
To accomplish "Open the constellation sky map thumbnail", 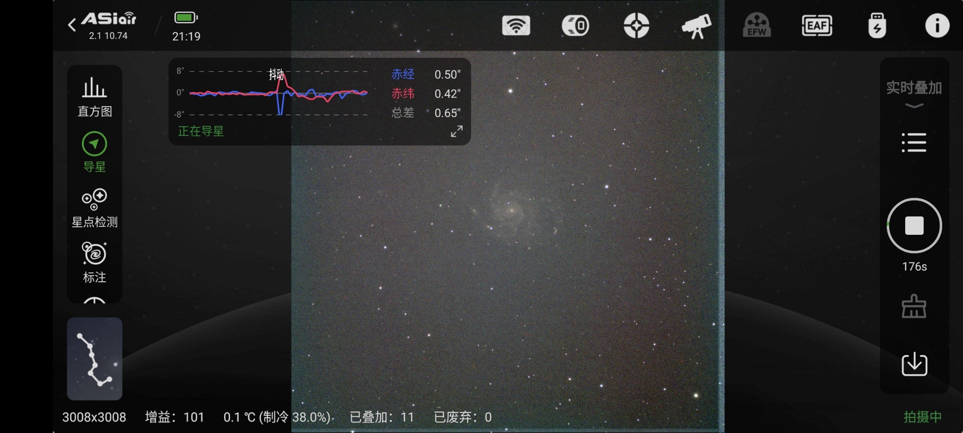I will 95,359.
